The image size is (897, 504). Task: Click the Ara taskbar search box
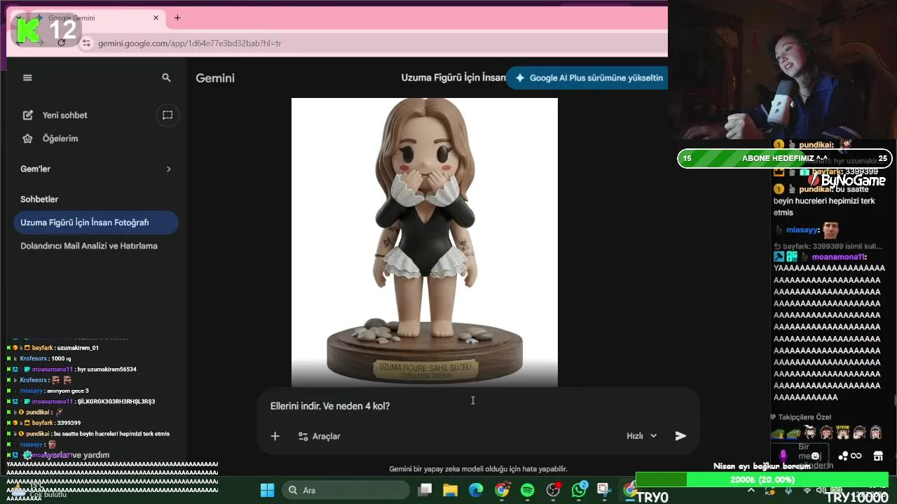click(x=345, y=490)
